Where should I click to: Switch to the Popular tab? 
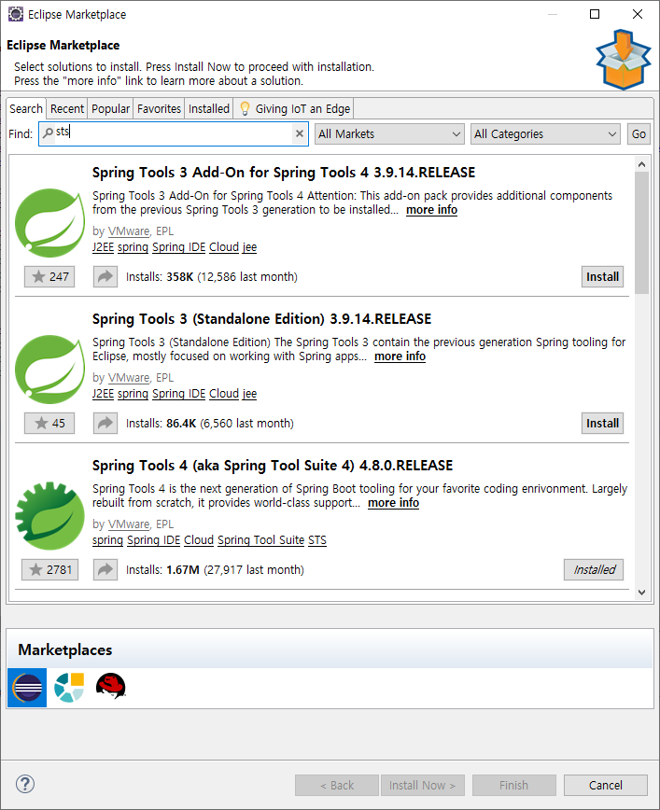click(110, 108)
